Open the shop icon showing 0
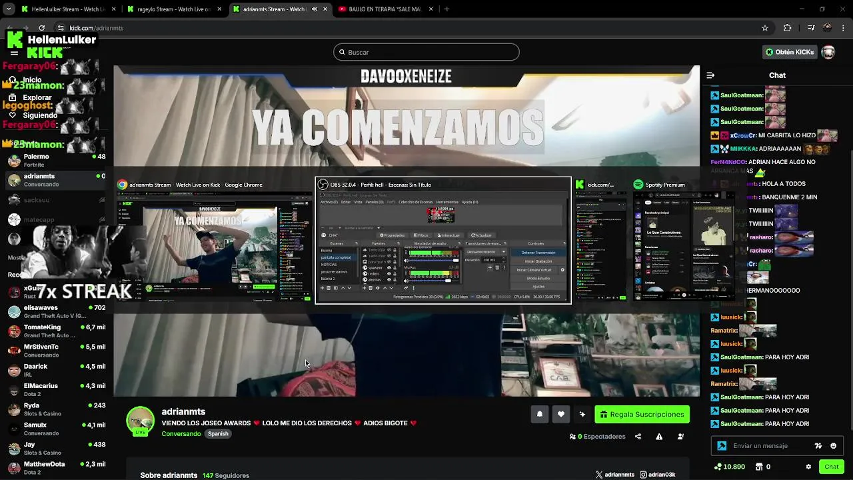The width and height of the screenshot is (853, 480). coord(762,467)
